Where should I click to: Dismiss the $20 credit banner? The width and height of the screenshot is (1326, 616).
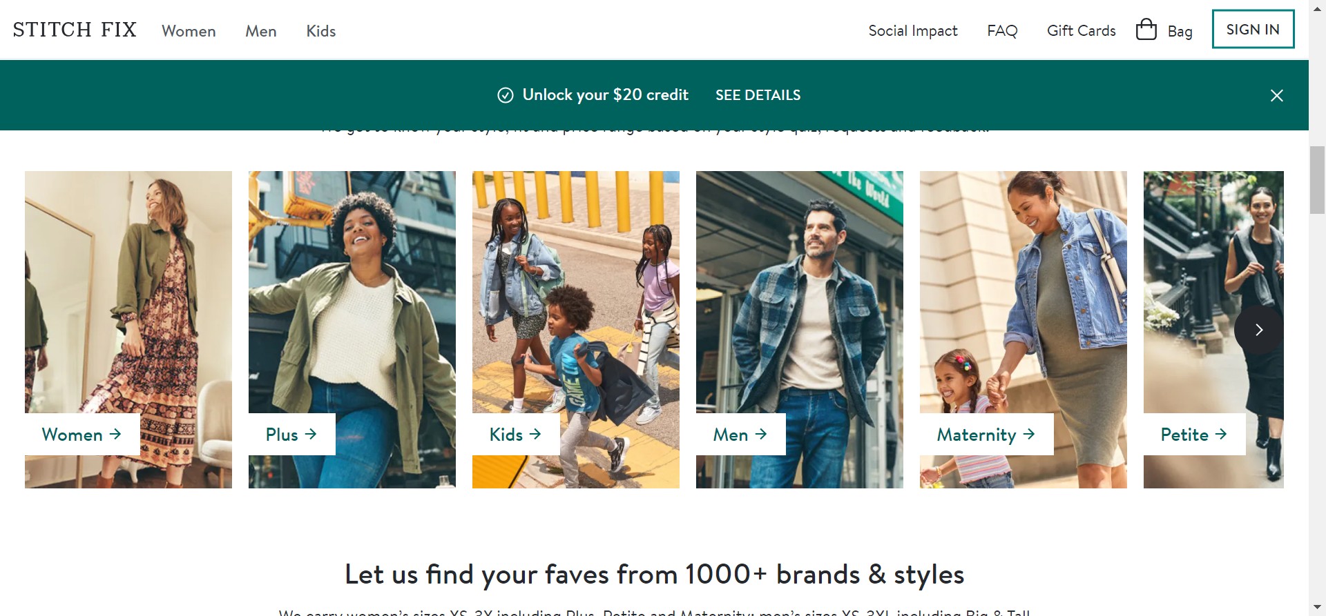pyautogui.click(x=1276, y=96)
